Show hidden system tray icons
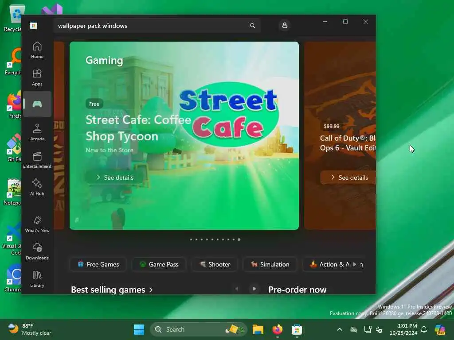This screenshot has width=454, height=340. (340, 329)
